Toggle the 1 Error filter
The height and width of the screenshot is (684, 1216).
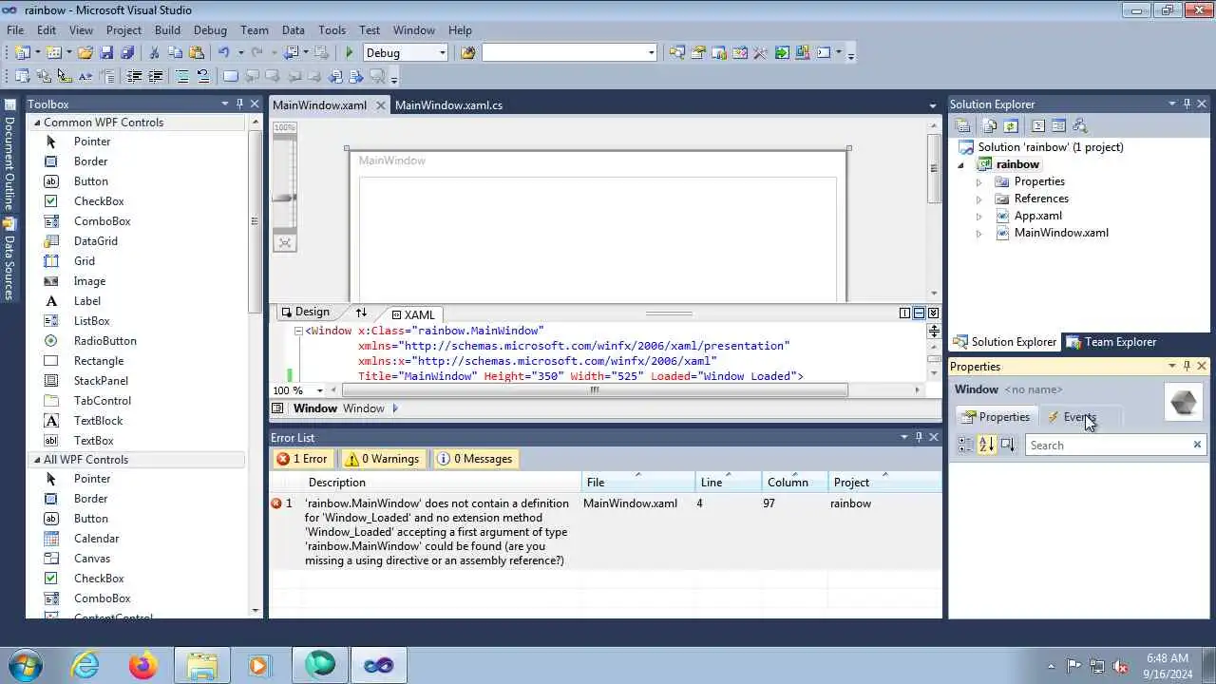coord(302,459)
